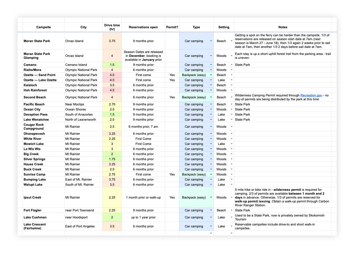This screenshot has width=354, height=253.
Task: Select the Drive time (hr) column header
Action: pos(112,27)
